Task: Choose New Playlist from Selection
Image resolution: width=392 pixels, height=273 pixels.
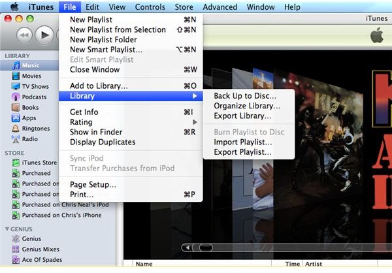Action: (x=131, y=29)
